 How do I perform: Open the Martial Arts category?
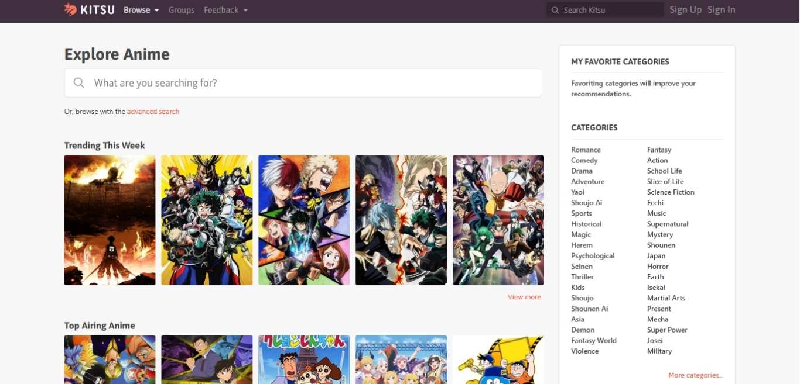tap(666, 298)
